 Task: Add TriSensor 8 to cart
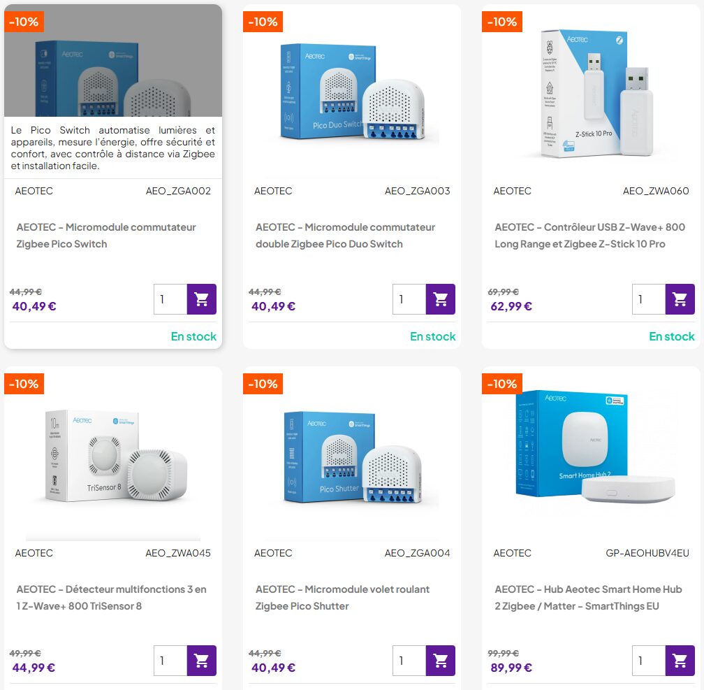202,661
